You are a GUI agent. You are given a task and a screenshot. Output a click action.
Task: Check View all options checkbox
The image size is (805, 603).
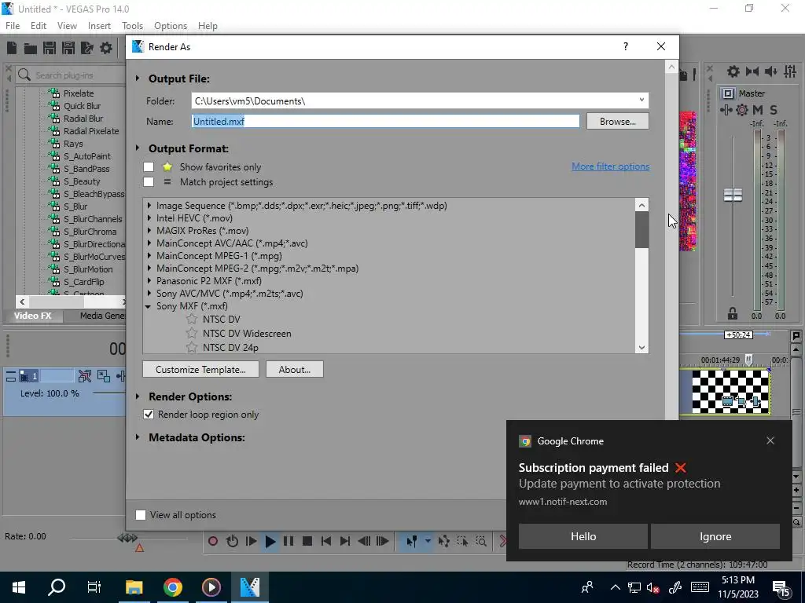[x=140, y=515]
